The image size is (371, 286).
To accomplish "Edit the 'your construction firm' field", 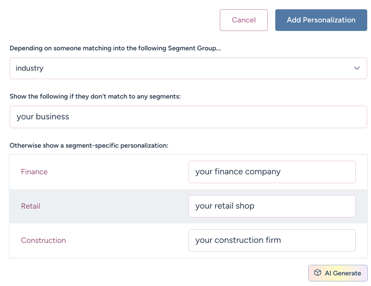I will [x=271, y=240].
